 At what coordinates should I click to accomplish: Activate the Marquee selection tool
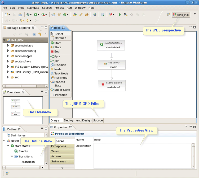60,38
